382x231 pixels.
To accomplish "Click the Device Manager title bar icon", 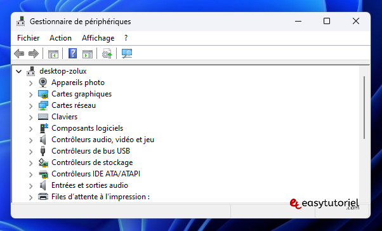I will coord(21,22).
